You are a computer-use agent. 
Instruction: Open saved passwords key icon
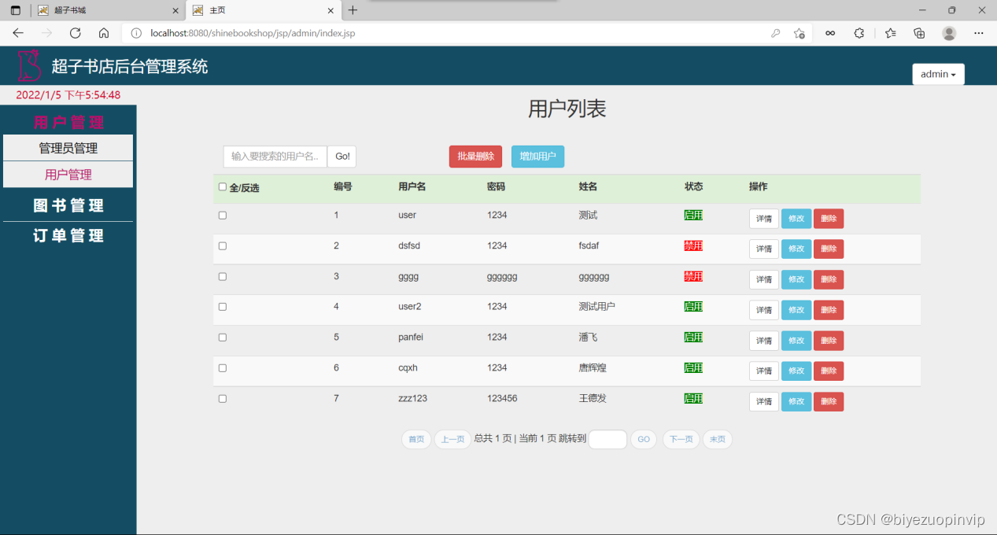[x=776, y=33]
